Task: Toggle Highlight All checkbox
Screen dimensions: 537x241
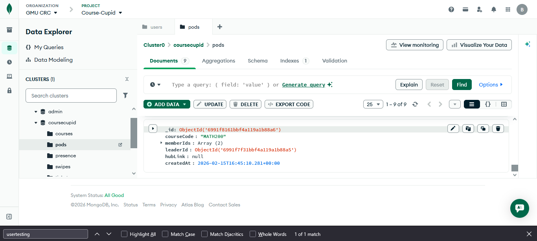Action: 124,234
